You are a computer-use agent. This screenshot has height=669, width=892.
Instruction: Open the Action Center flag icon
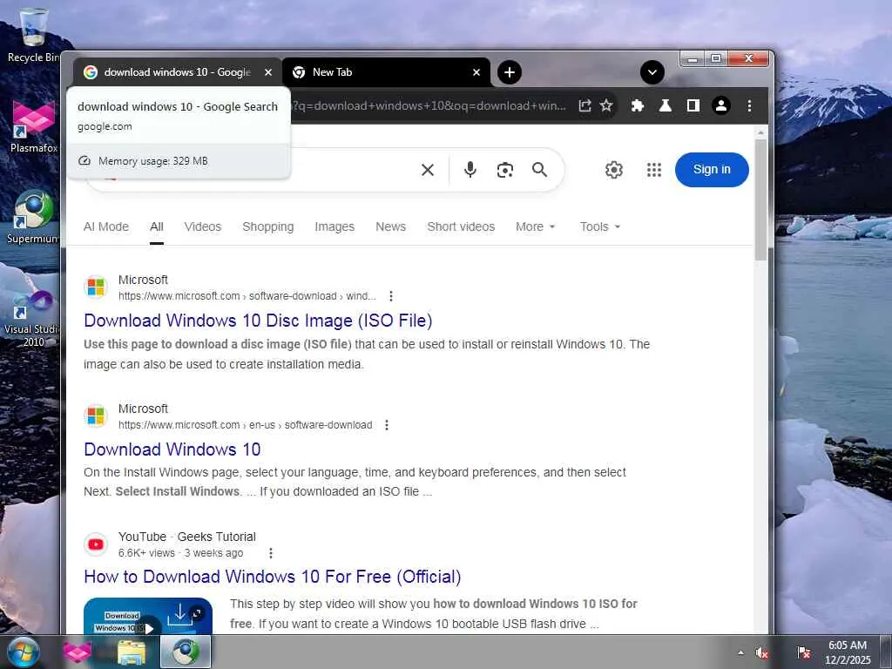(804, 652)
